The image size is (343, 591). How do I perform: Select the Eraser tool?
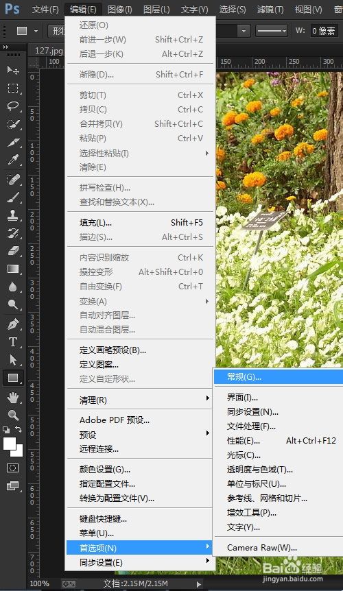[13, 251]
